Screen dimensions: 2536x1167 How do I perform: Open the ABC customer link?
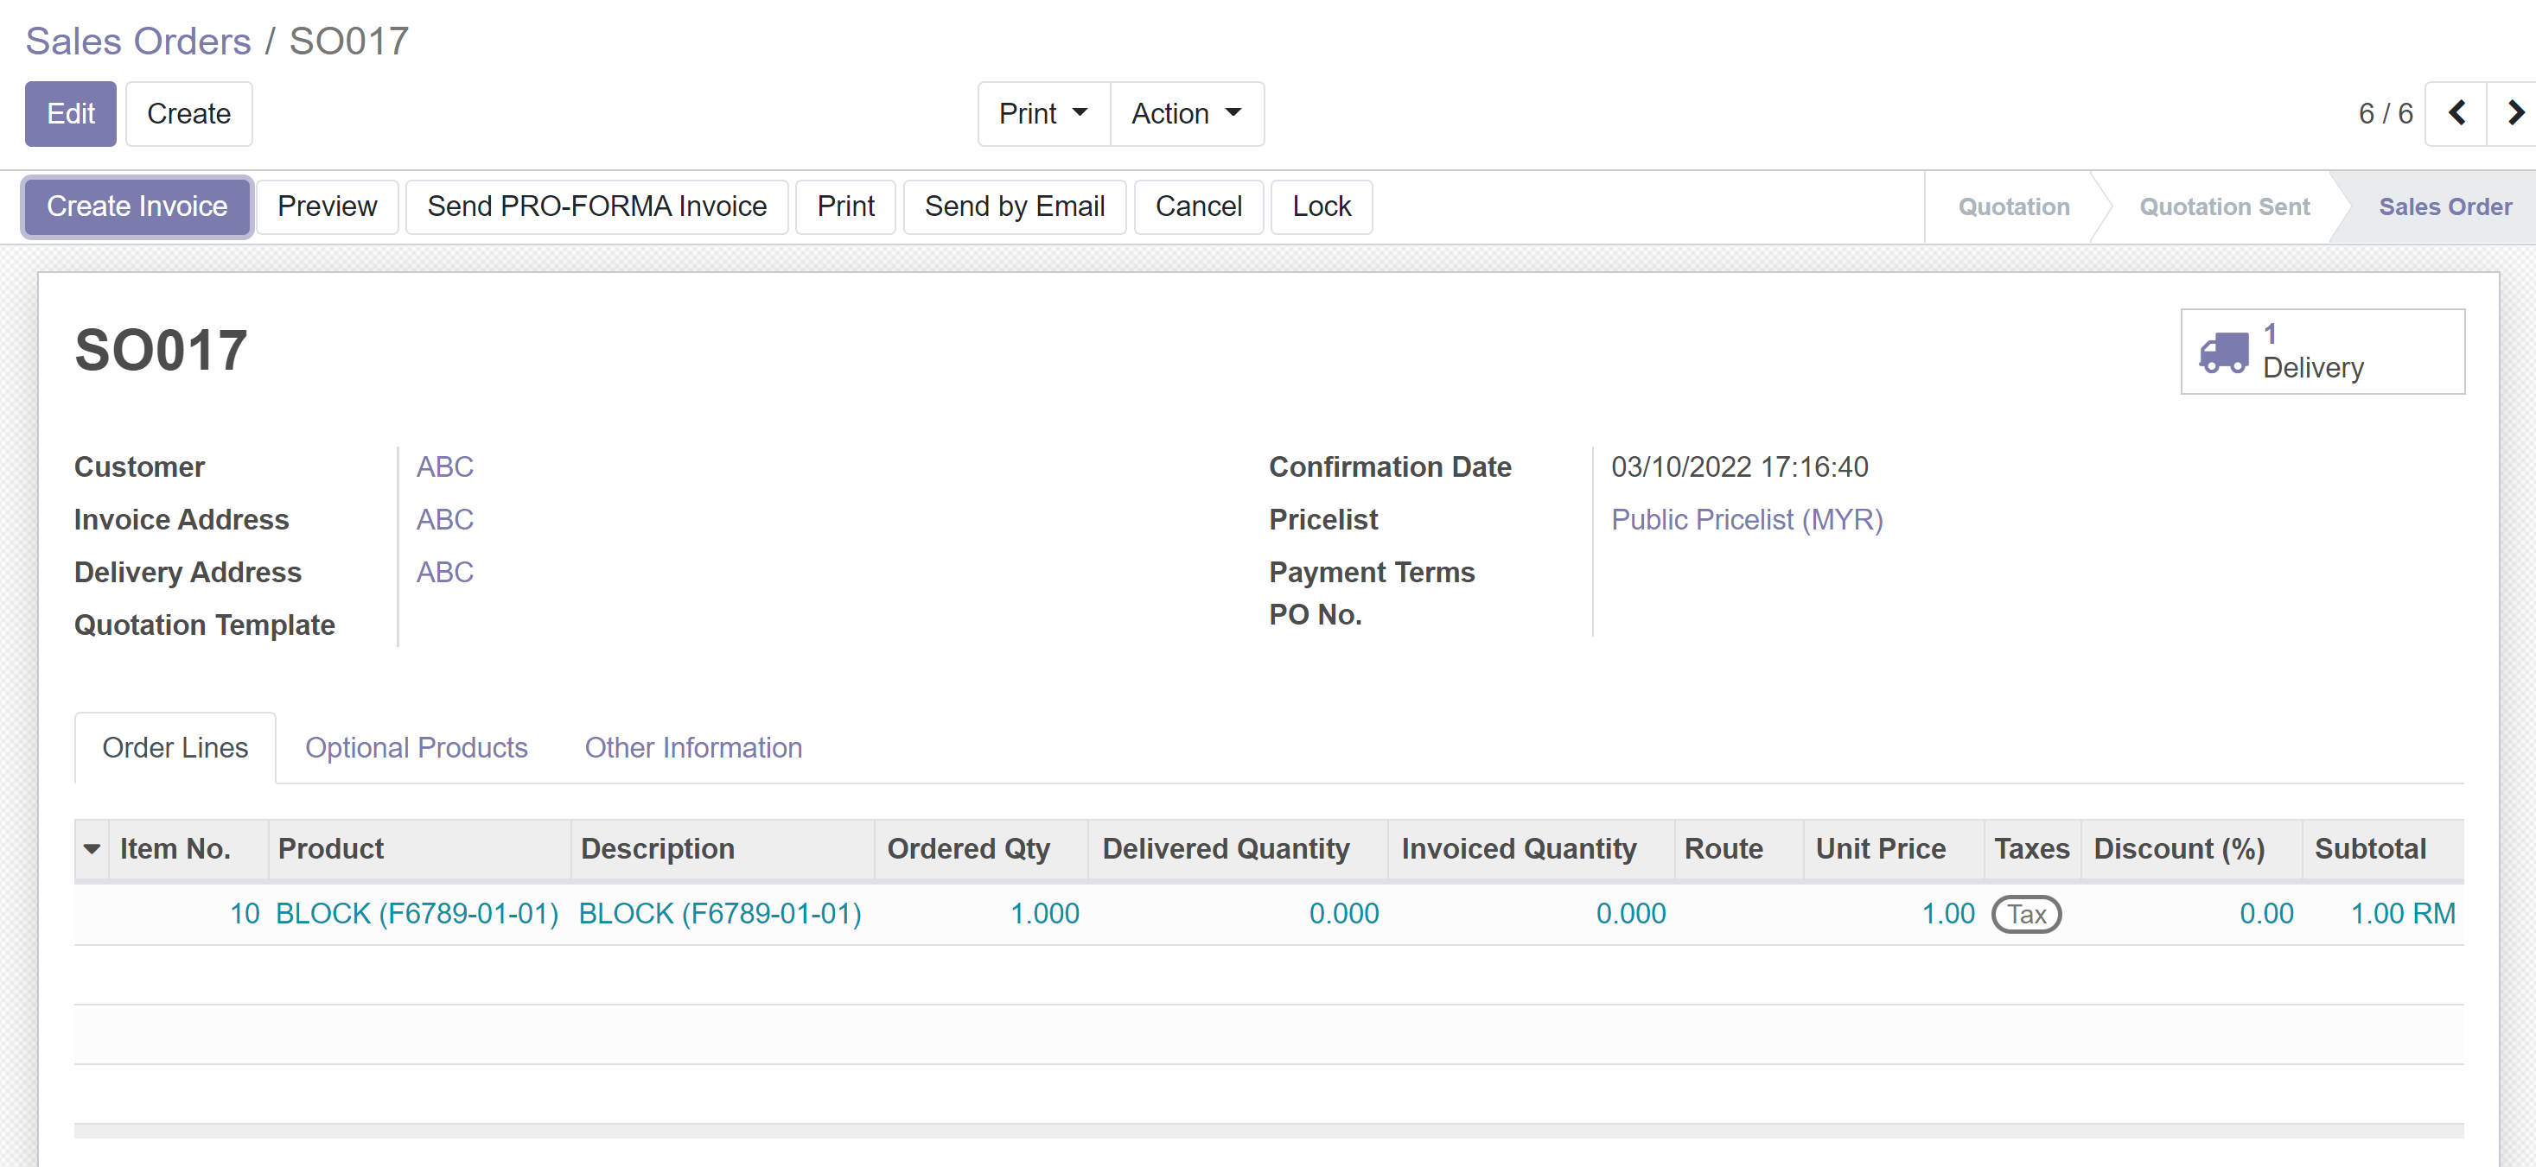pos(444,466)
